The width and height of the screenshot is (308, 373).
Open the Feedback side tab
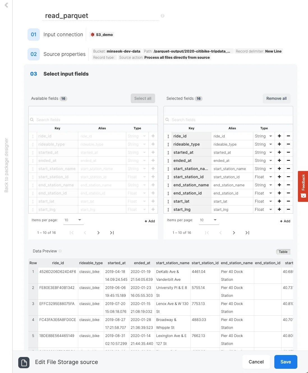click(303, 186)
